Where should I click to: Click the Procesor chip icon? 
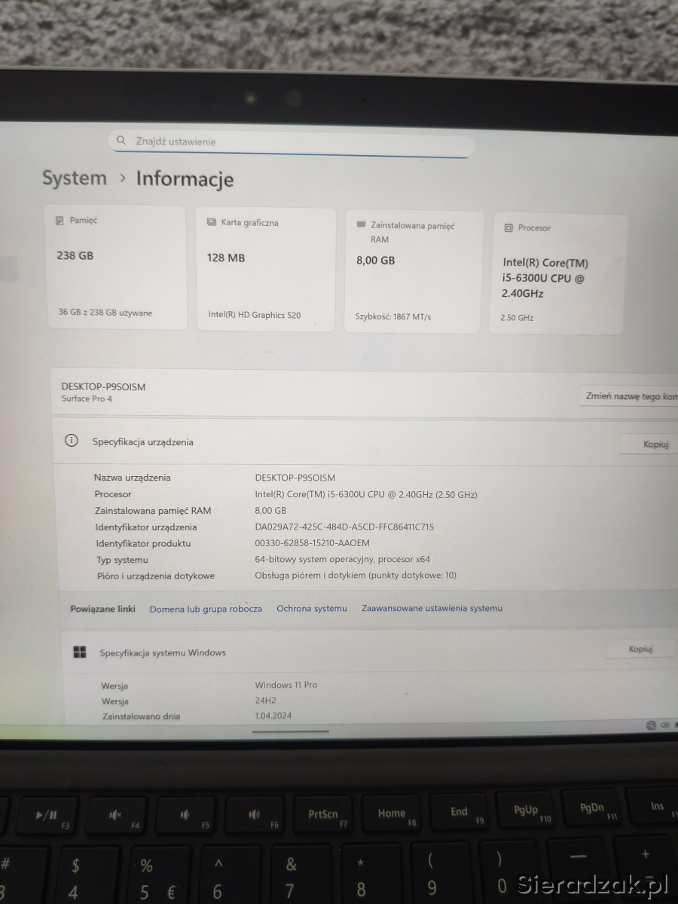tap(508, 228)
